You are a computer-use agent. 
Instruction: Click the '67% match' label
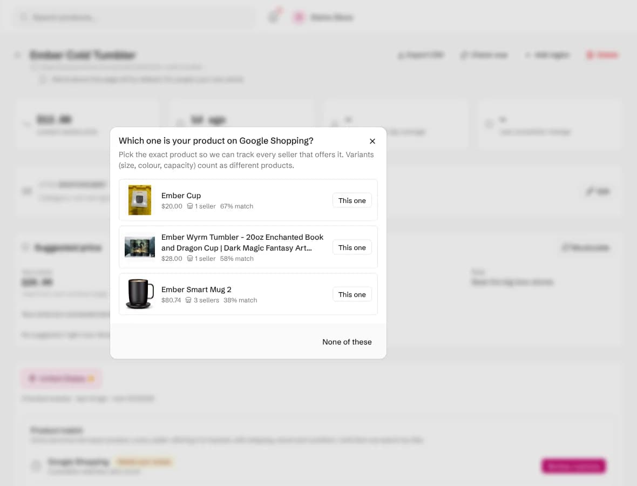[x=236, y=206]
